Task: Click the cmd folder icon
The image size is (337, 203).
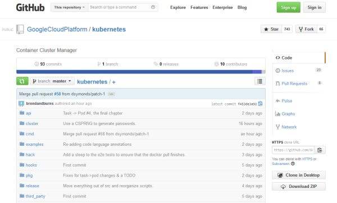Action: 22,133
